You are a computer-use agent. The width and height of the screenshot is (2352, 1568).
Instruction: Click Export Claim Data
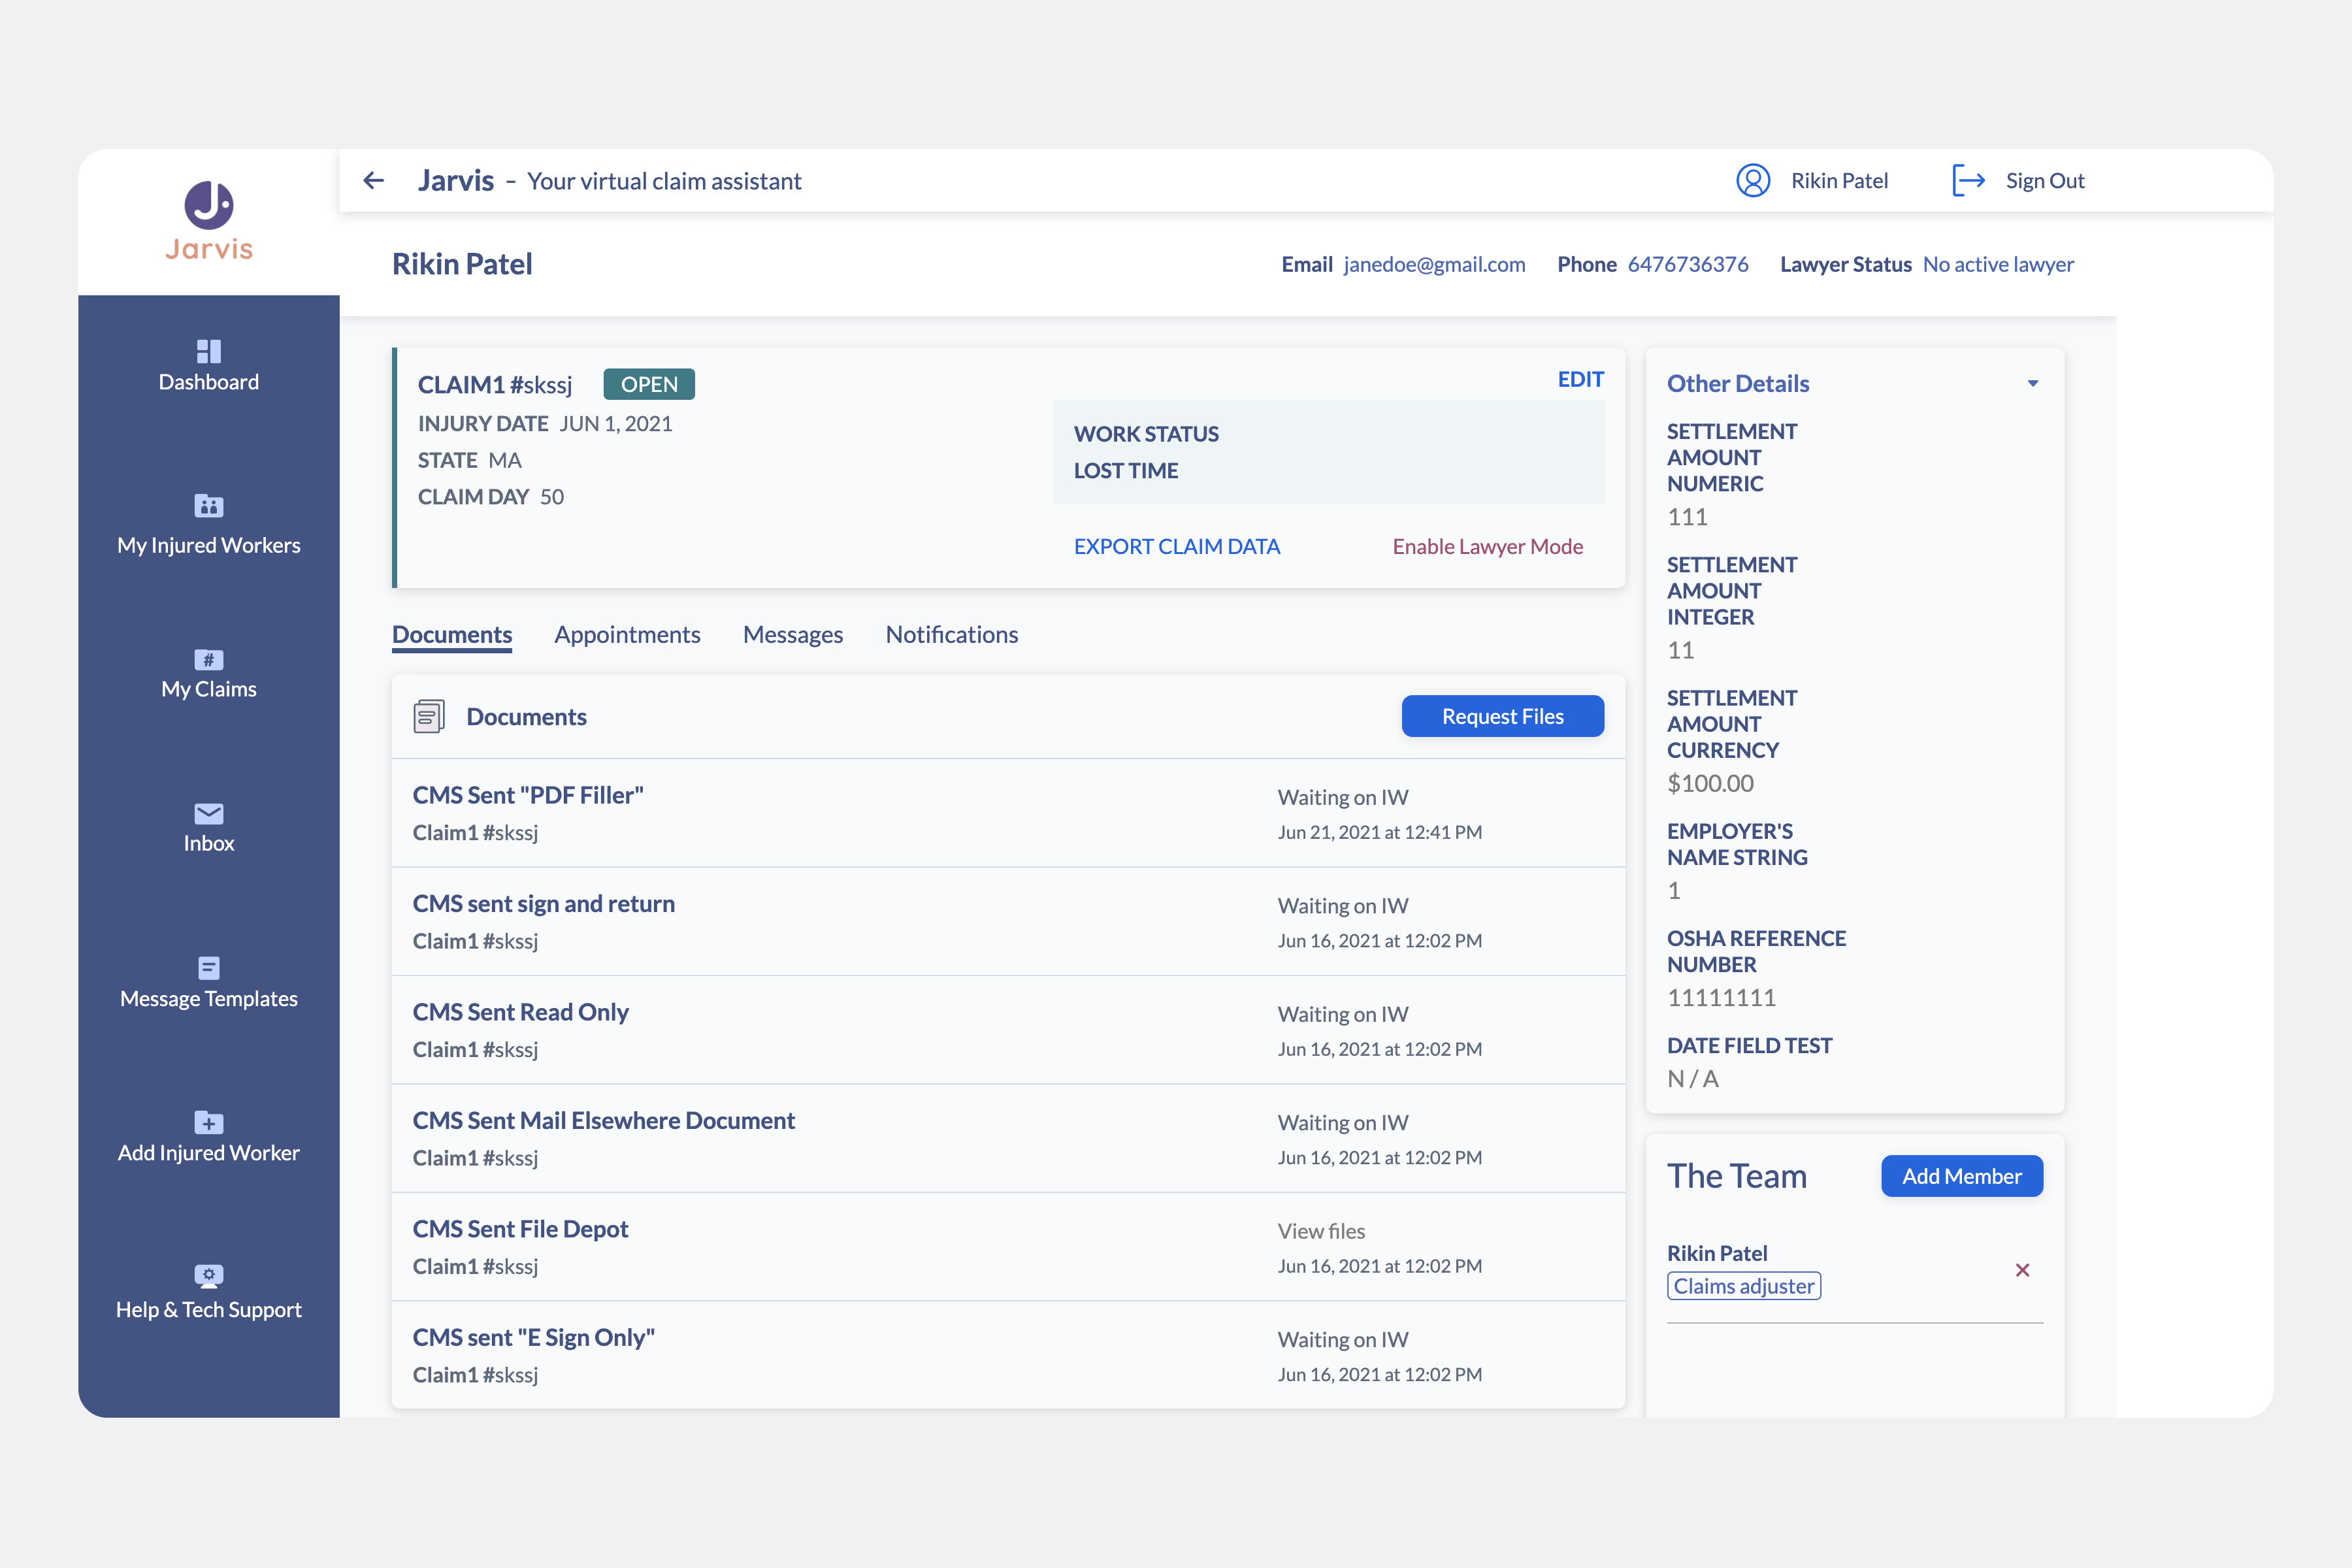click(1177, 546)
